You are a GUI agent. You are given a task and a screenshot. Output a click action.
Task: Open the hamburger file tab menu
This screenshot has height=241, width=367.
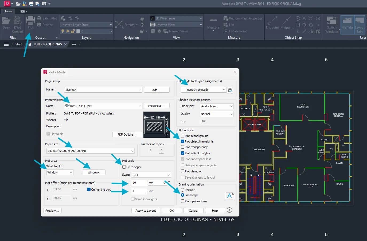(x=6, y=44)
